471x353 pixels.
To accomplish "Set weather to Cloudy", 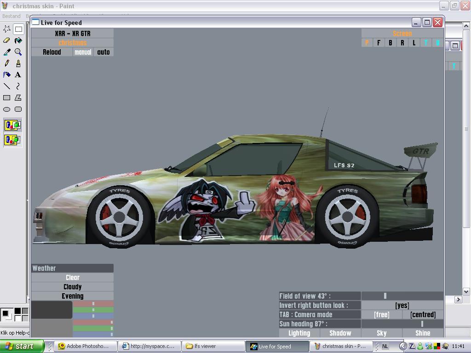I will pos(72,287).
